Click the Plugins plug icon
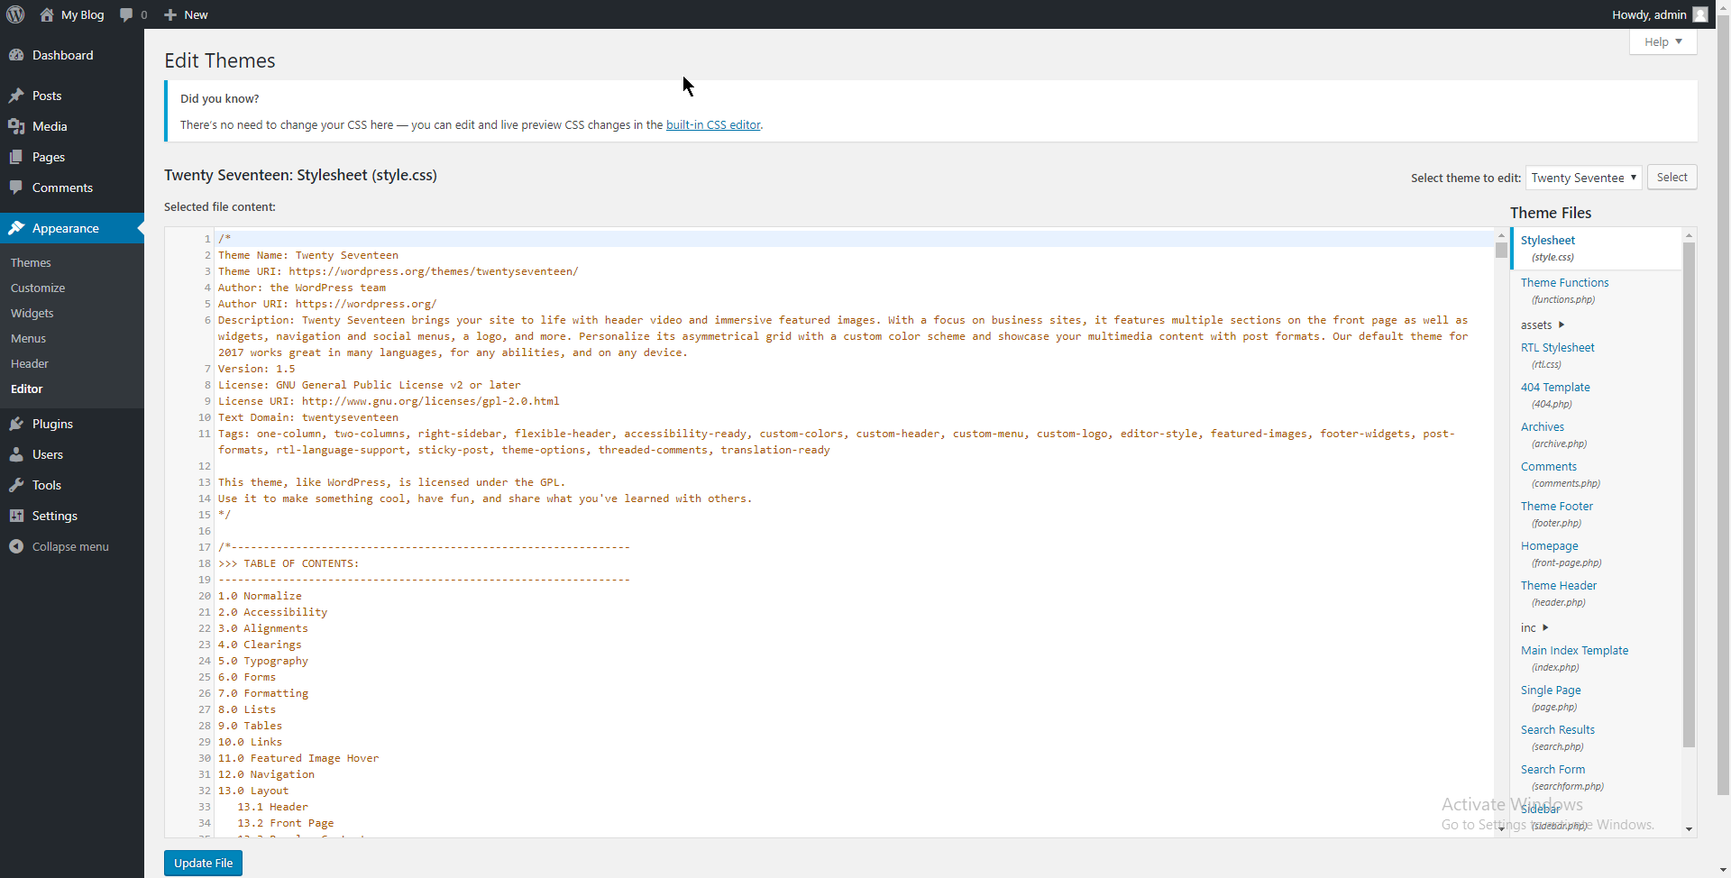 click(x=16, y=424)
